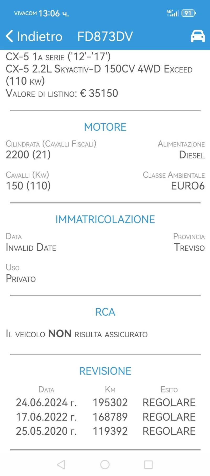Tap the 4G signal strength icon
Viewport: 210px width, 476px height.
coord(172,13)
